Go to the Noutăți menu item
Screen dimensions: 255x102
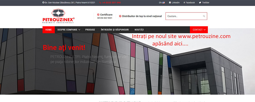click(139, 30)
